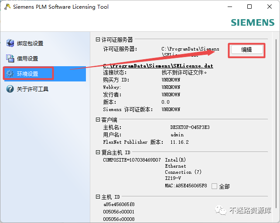Select 环境设置 in the sidebar
This screenshot has width=280, height=223.
(45, 74)
